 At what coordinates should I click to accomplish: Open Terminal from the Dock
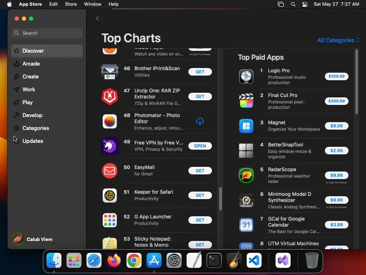click(x=214, y=260)
